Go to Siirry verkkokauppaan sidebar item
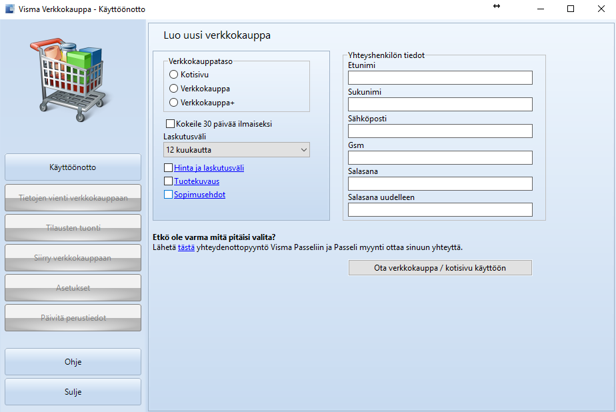 73,257
